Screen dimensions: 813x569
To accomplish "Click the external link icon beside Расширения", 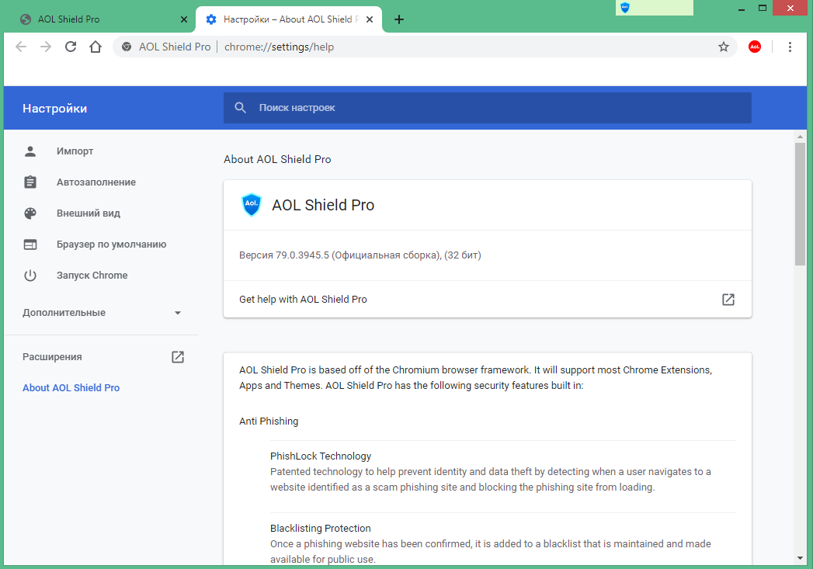I will 178,356.
